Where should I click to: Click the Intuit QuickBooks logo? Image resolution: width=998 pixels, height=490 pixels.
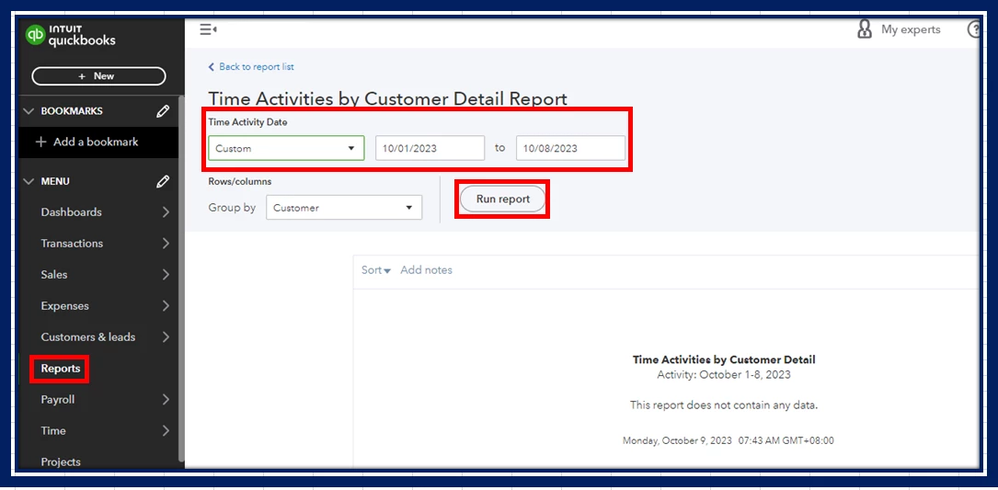pos(71,35)
